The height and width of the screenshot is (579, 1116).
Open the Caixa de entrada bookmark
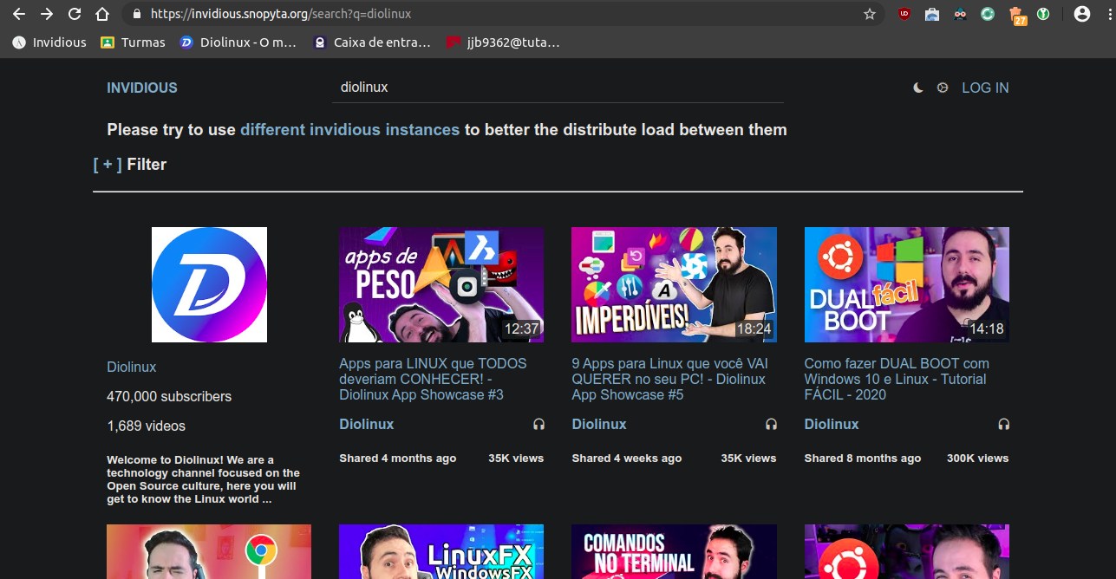coord(372,42)
